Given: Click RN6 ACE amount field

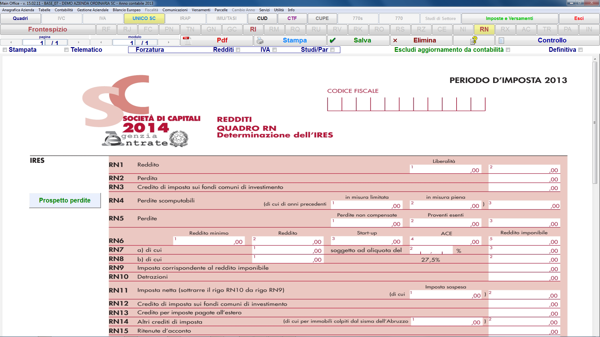Looking at the screenshot, I should point(445,241).
